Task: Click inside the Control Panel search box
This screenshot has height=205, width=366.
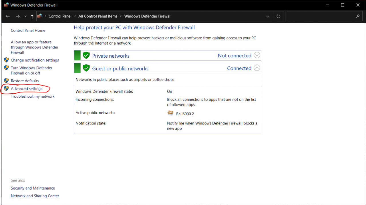Action: point(320,16)
